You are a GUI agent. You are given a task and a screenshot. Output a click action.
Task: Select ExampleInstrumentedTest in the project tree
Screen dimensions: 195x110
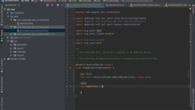point(33,31)
